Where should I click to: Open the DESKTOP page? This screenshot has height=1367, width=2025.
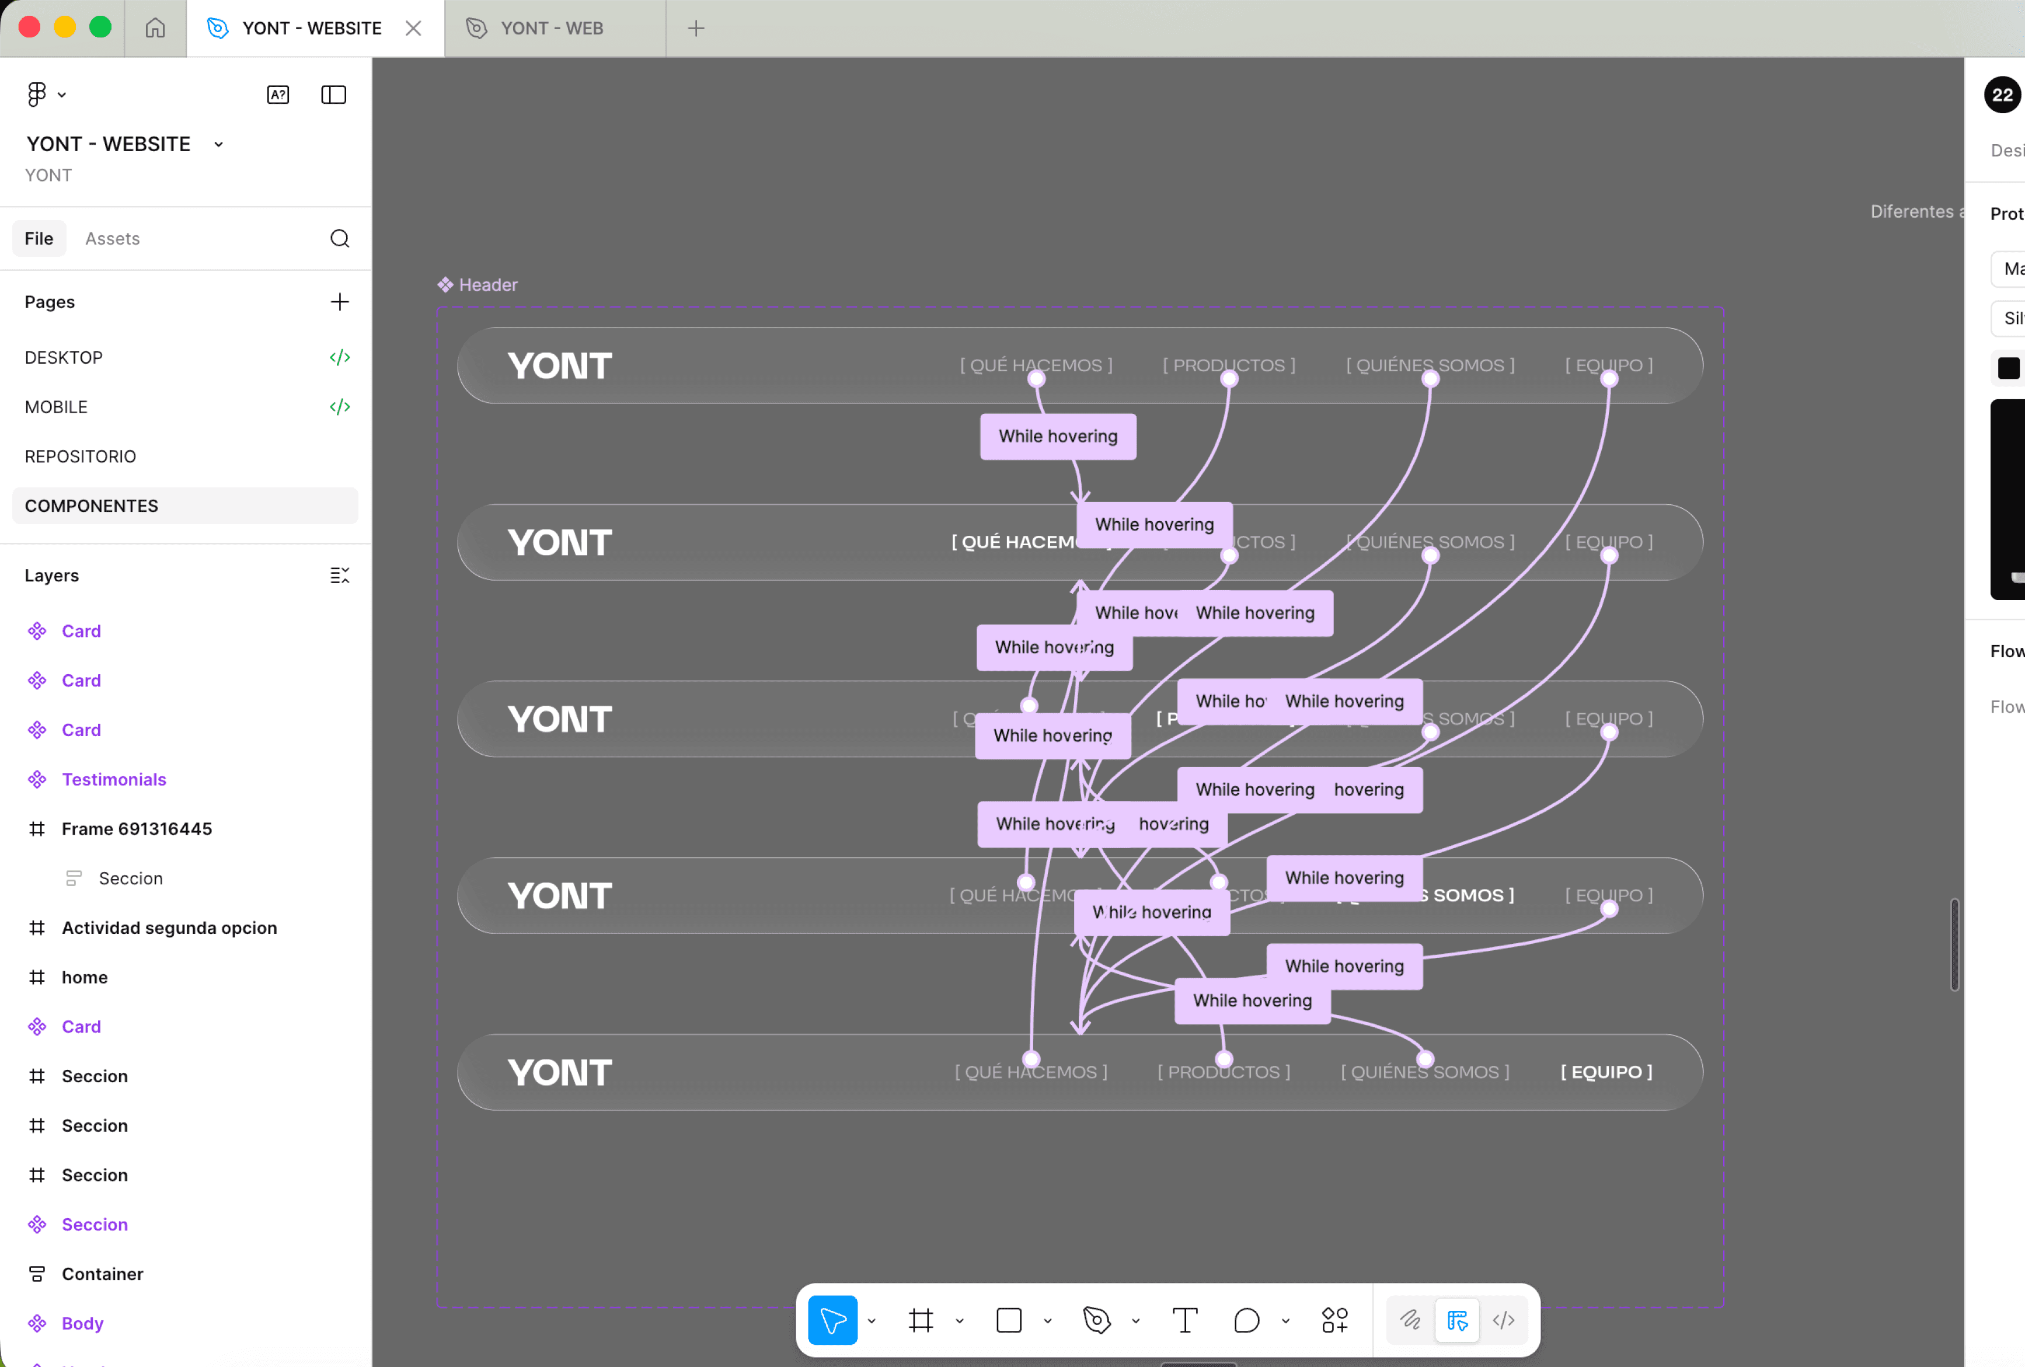coord(64,357)
